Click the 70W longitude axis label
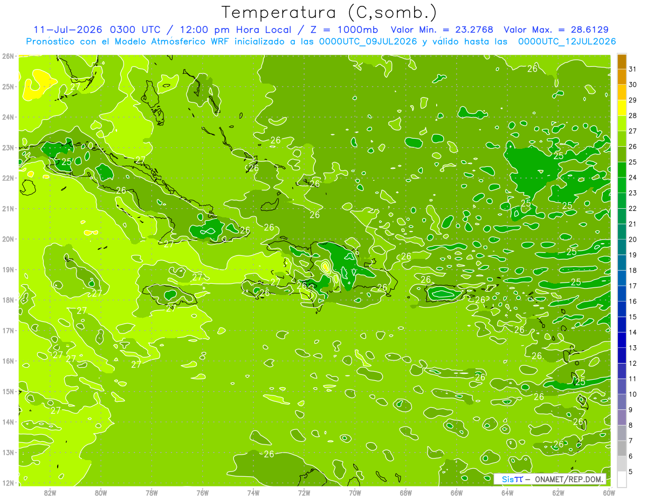647x500 pixels. pos(355,493)
